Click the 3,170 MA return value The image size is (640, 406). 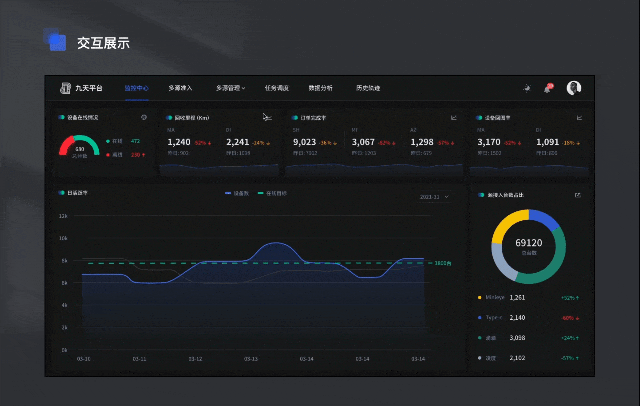tap(489, 142)
